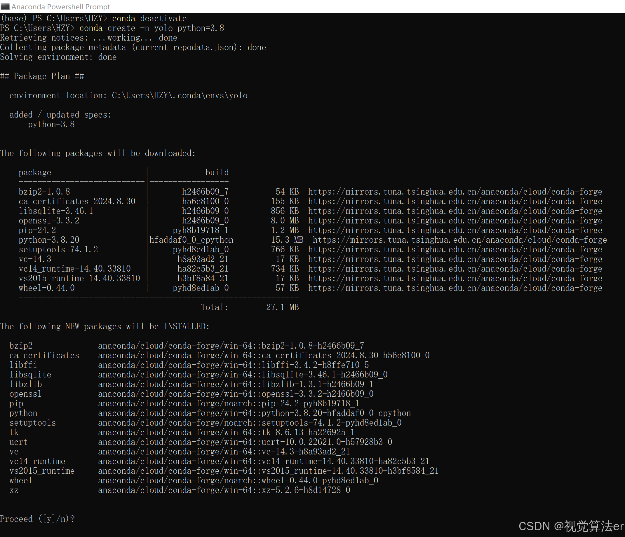Click the Proceed ([y]/n)? prompt line
The width and height of the screenshot is (625, 537).
[37, 519]
